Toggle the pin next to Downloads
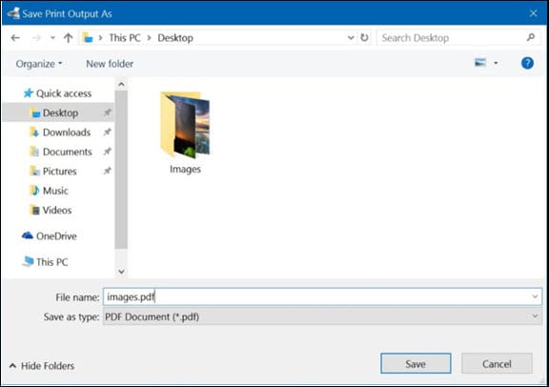Screen dimensions: 549x387 click(108, 132)
